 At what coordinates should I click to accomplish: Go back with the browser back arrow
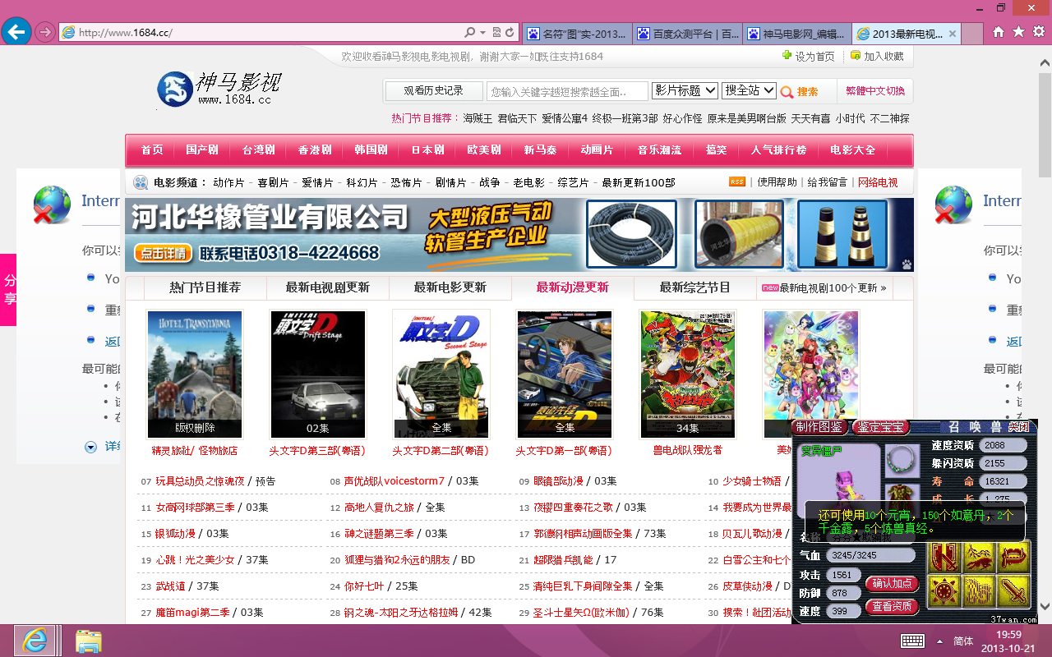[x=16, y=32]
